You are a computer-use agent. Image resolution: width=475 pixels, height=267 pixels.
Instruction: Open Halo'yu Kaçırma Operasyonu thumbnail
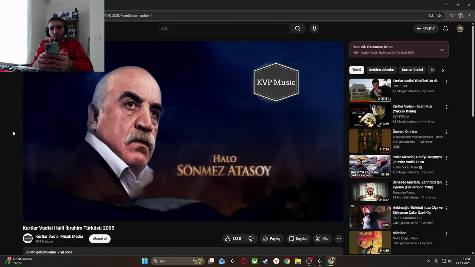[x=370, y=166]
